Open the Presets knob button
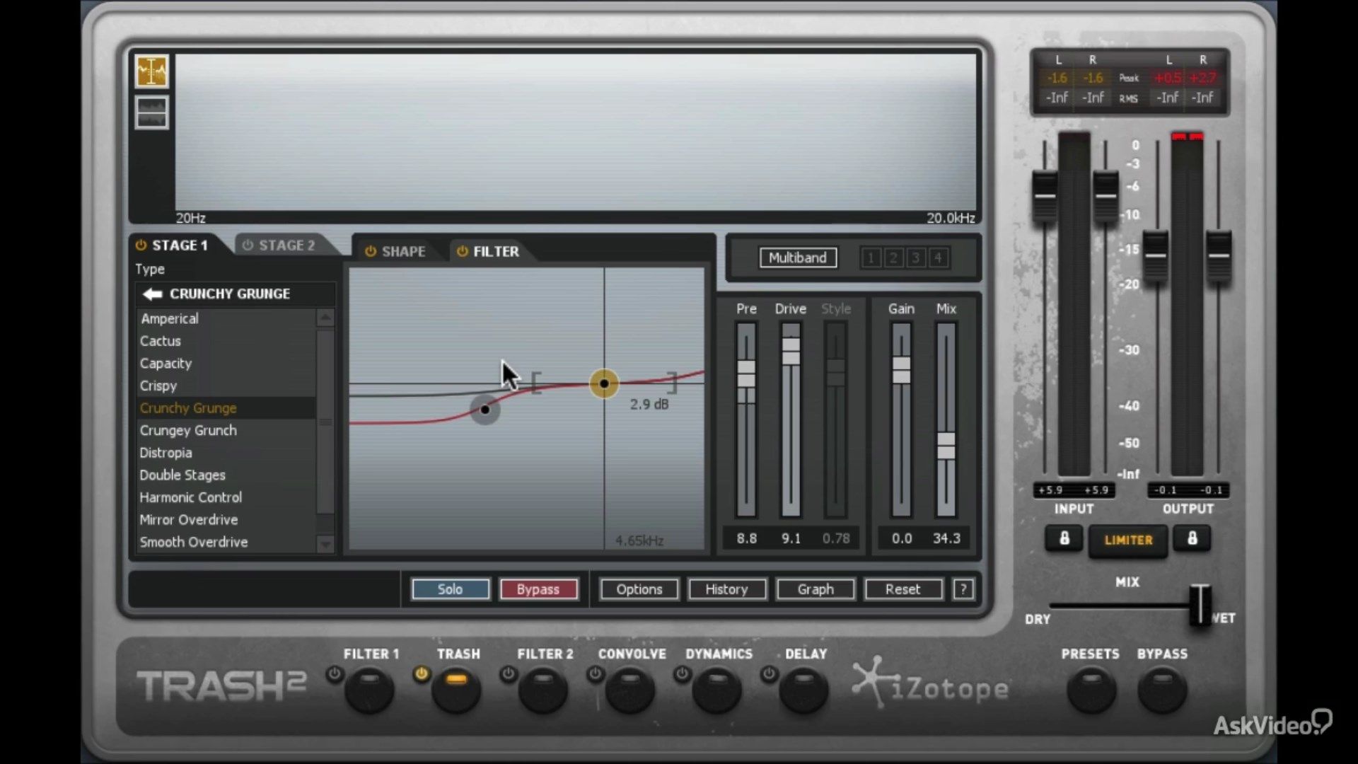The image size is (1358, 764). [1091, 691]
